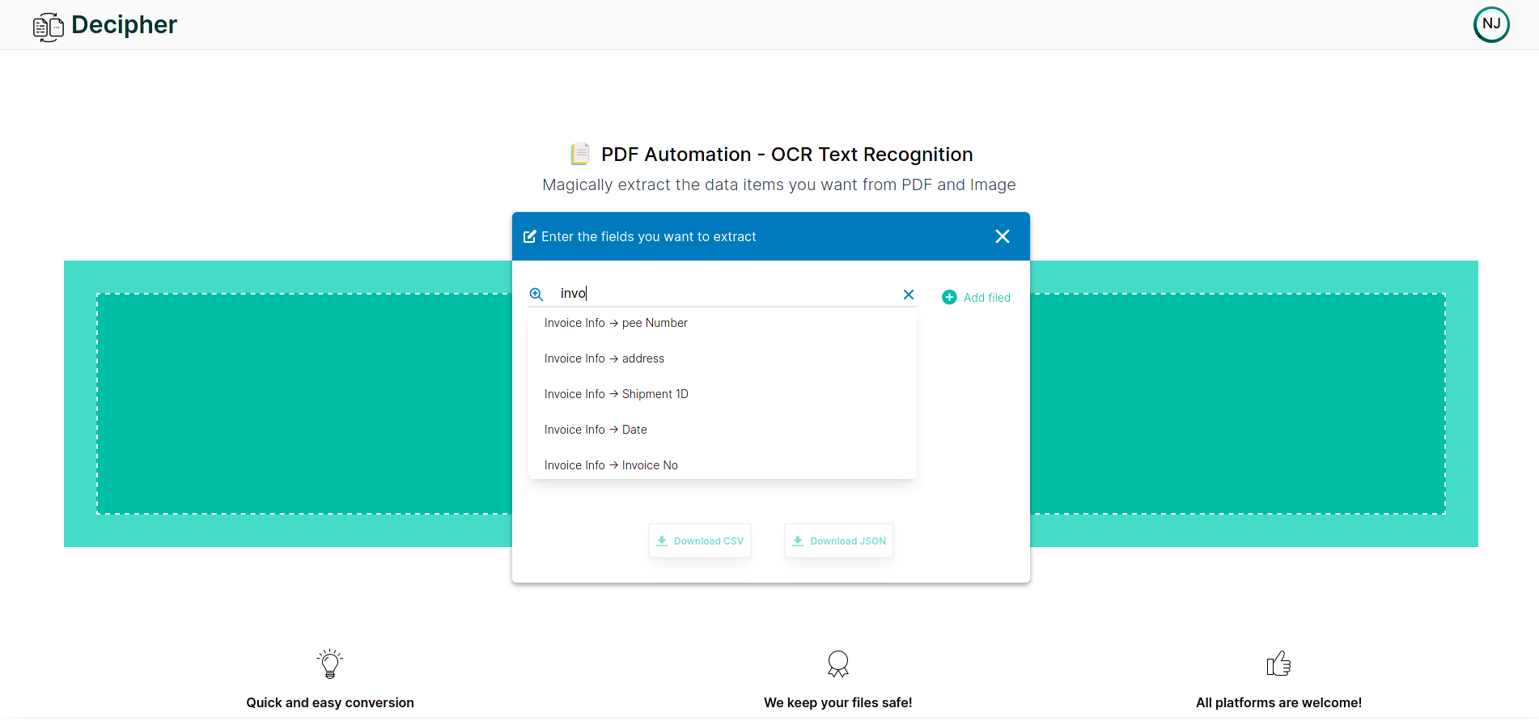Close the extract fields dialog
Image resolution: width=1539 pixels, height=721 pixels.
(x=1003, y=236)
